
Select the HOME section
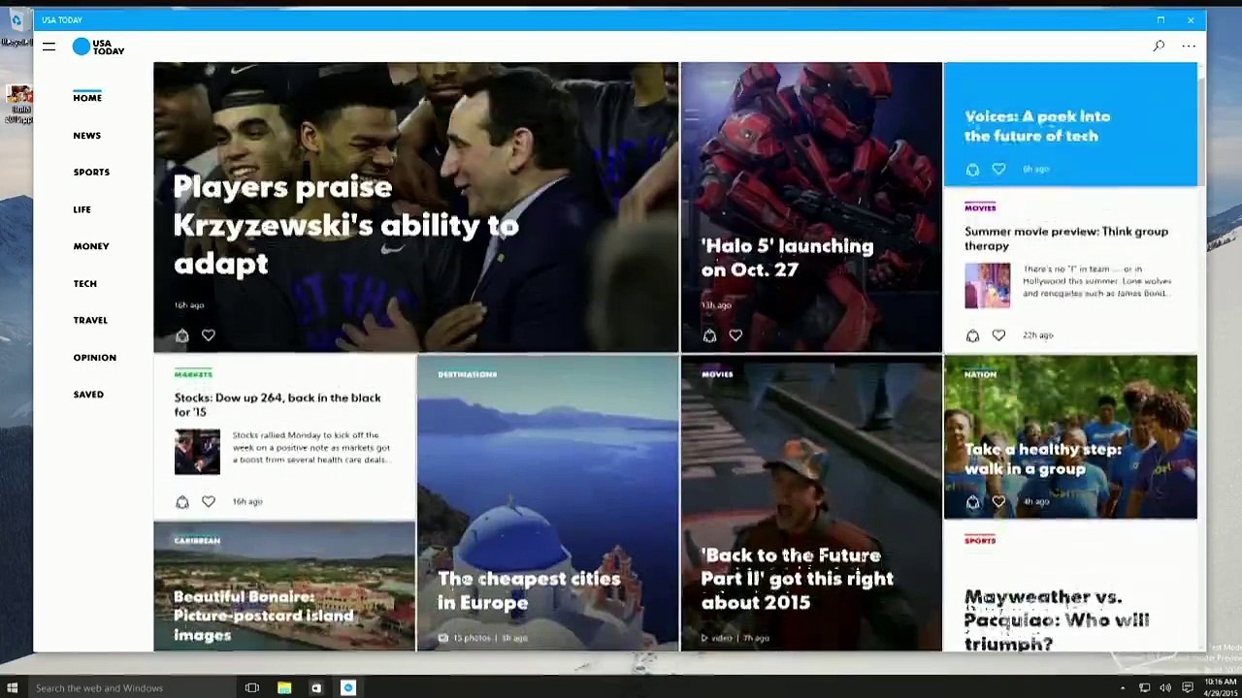(87, 98)
